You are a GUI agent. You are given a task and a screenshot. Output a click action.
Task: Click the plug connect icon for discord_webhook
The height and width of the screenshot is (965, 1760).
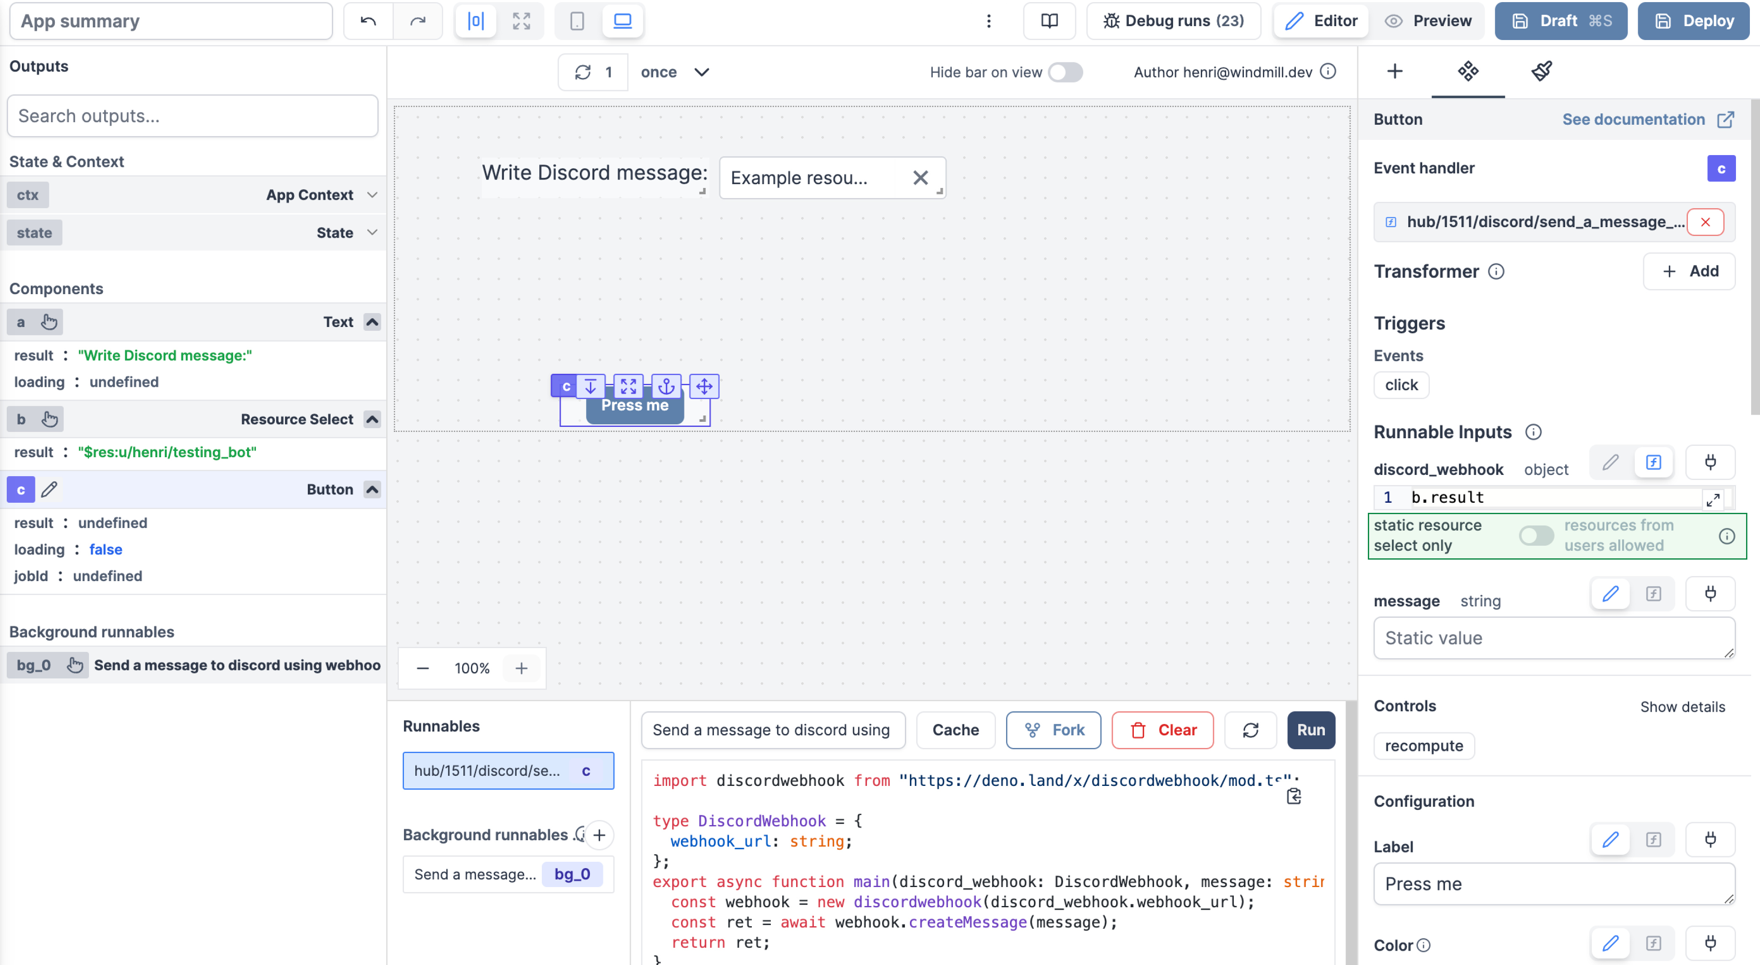pos(1709,462)
